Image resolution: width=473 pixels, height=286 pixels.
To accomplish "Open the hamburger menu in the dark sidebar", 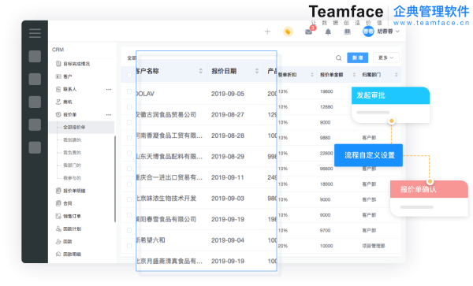I will 35,33.
